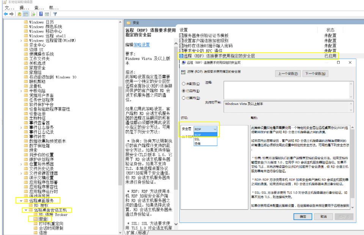
Task: Switch to the 标准 tab
Action: pyautogui.click(x=142, y=232)
